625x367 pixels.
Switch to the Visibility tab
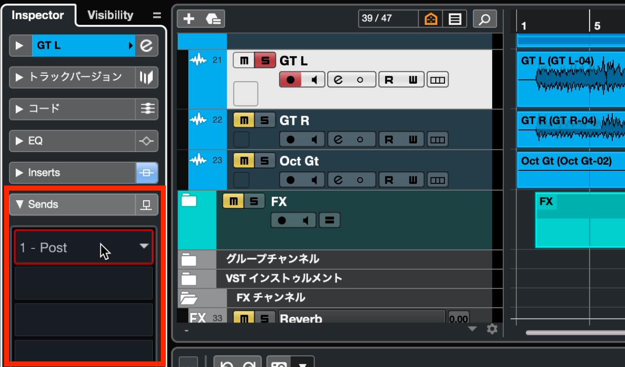tap(110, 15)
